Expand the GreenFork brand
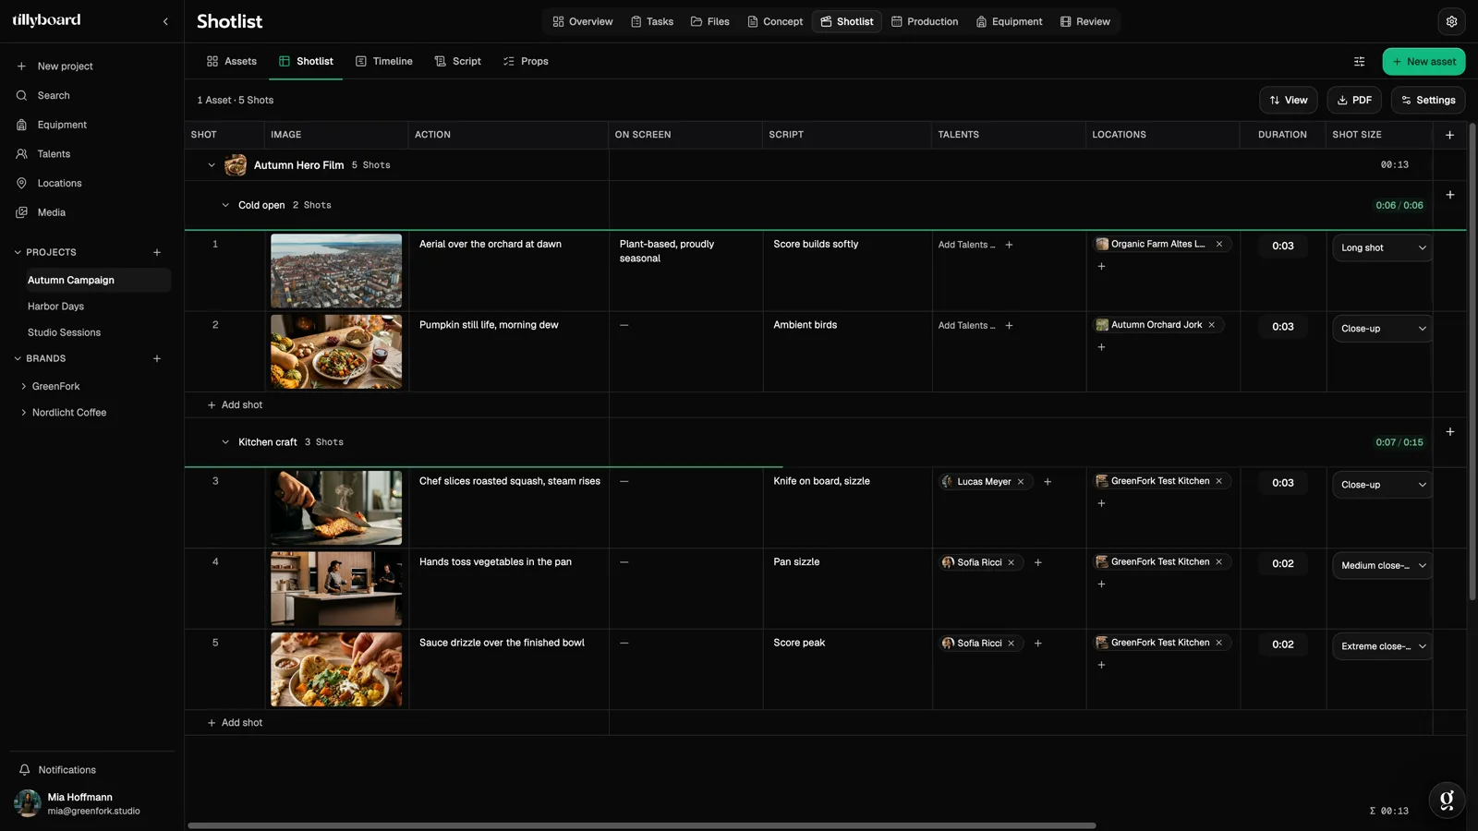The width and height of the screenshot is (1478, 831). (x=23, y=387)
